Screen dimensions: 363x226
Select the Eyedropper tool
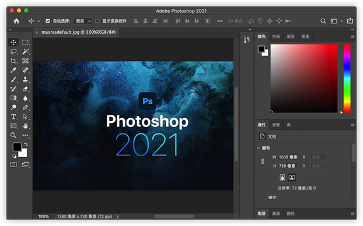(13, 70)
